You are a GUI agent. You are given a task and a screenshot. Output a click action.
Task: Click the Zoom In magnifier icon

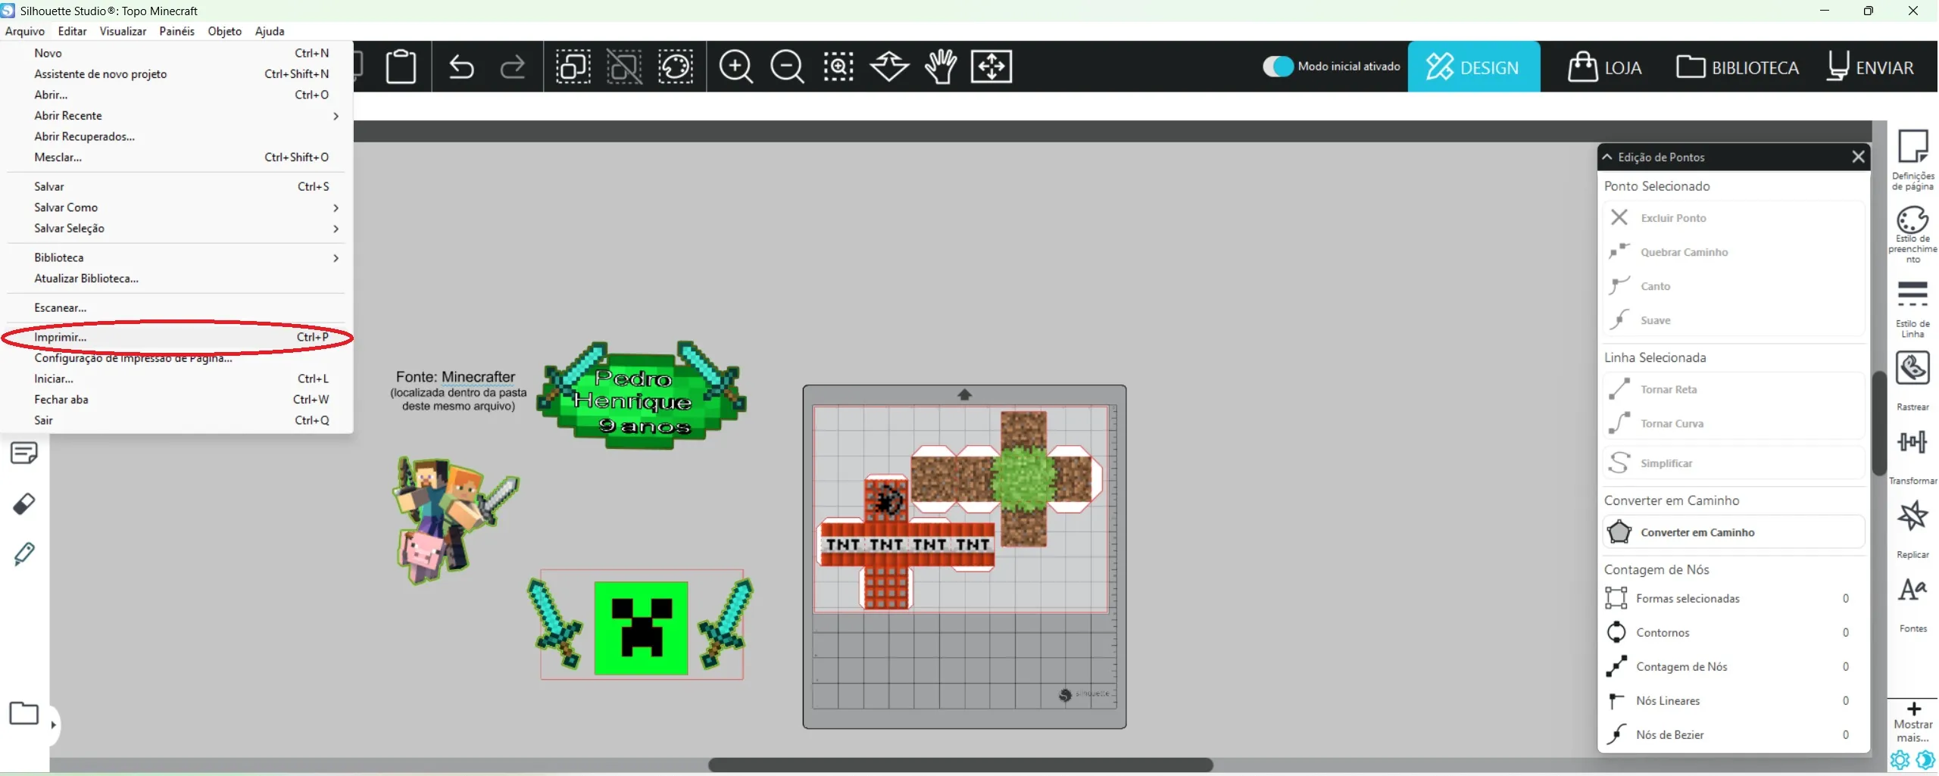735,67
